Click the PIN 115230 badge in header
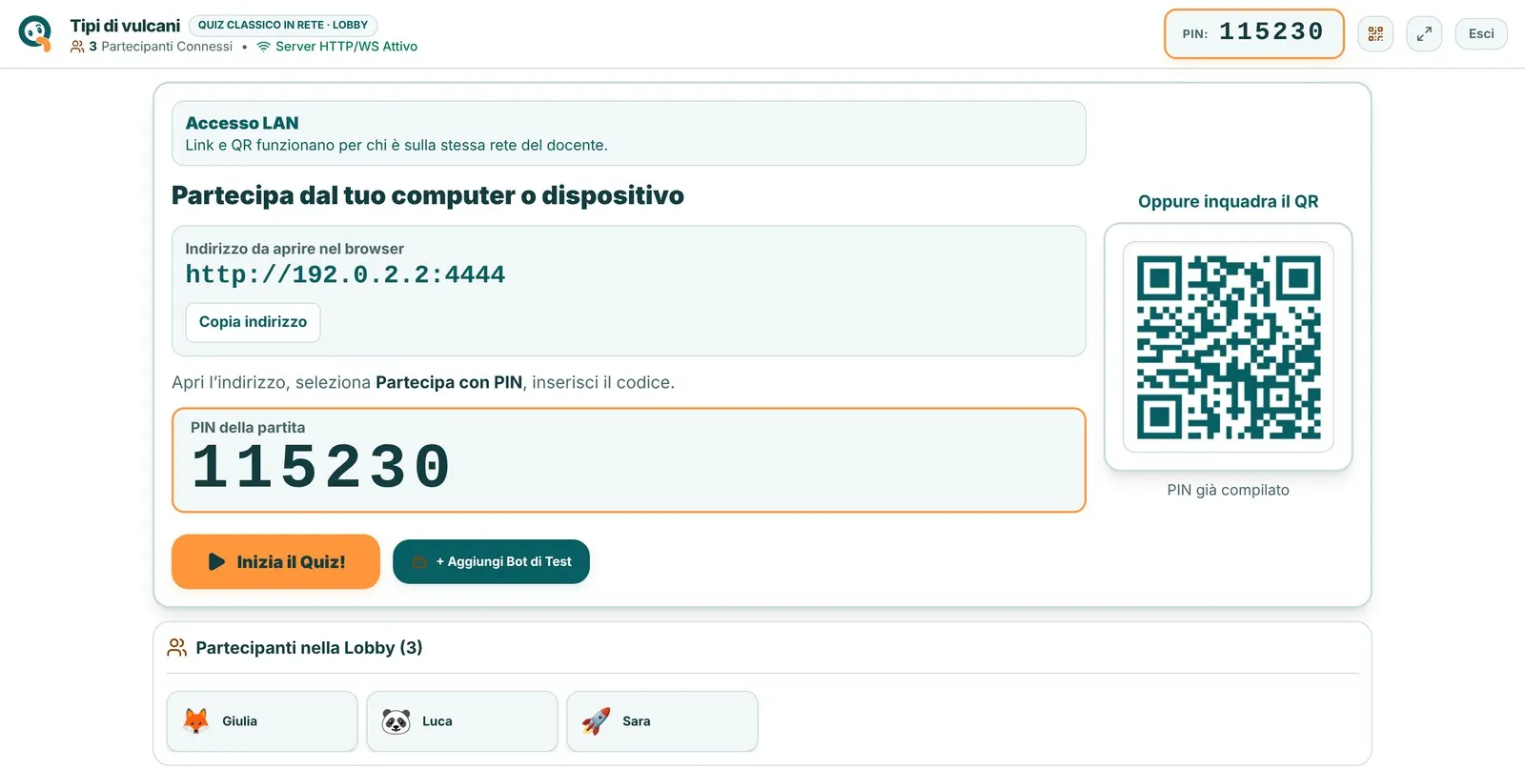 pos(1253,33)
